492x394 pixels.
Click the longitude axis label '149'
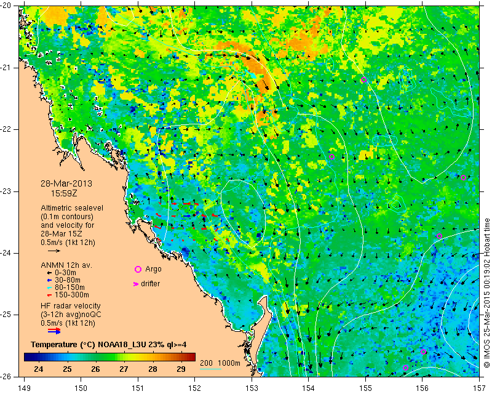point(25,388)
